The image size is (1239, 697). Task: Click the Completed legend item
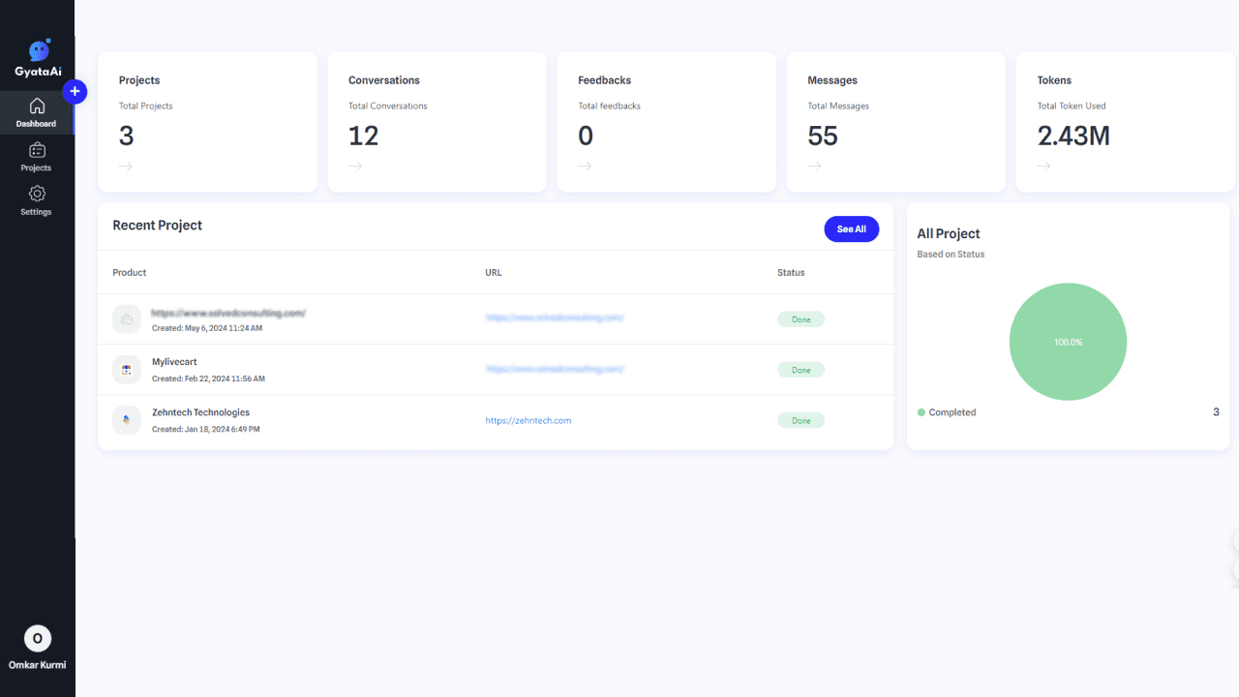(x=947, y=412)
